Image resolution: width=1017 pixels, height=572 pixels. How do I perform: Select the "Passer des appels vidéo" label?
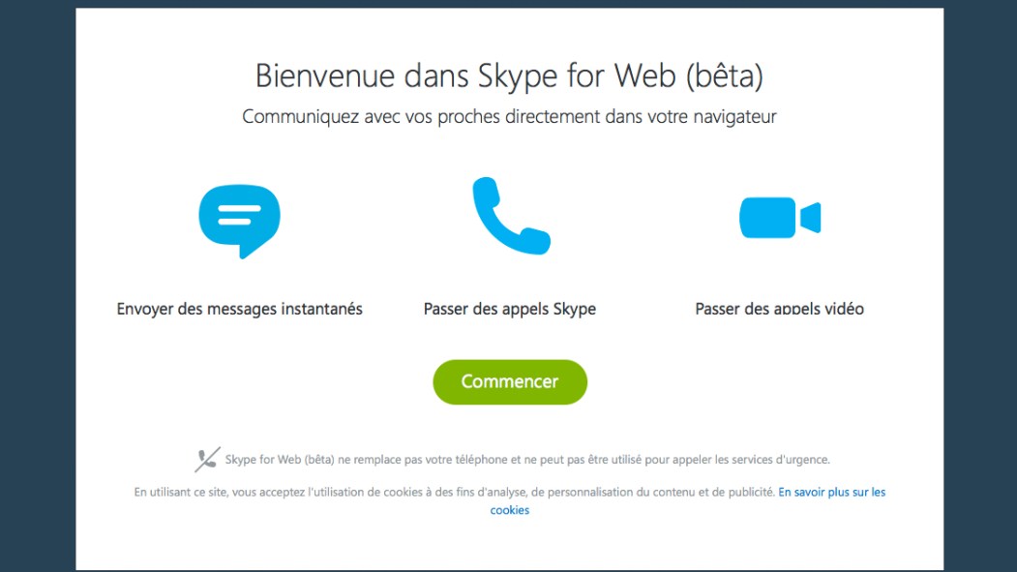[x=779, y=310]
